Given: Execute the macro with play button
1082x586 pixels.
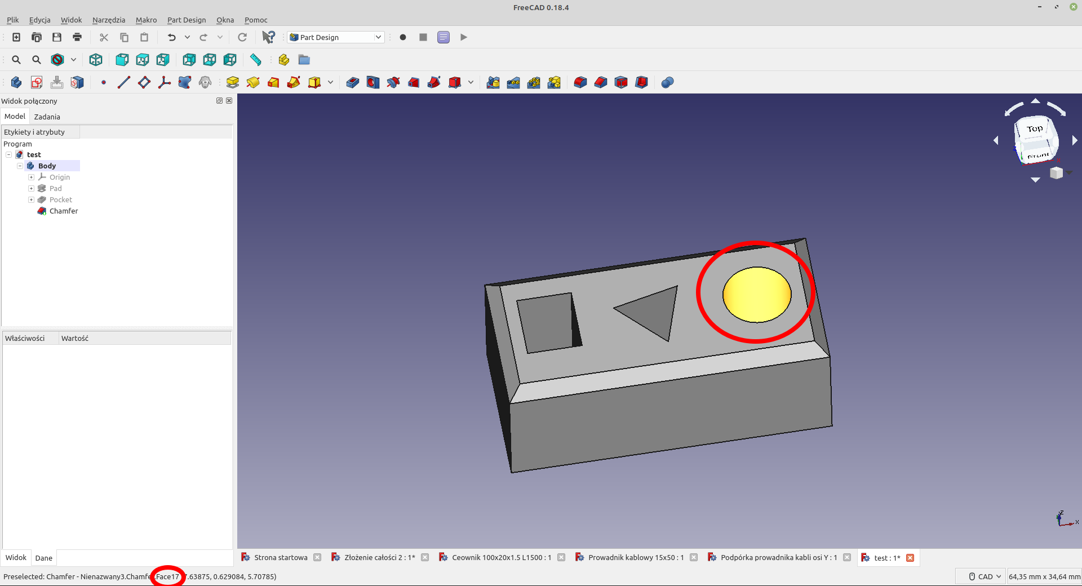Looking at the screenshot, I should (x=464, y=37).
